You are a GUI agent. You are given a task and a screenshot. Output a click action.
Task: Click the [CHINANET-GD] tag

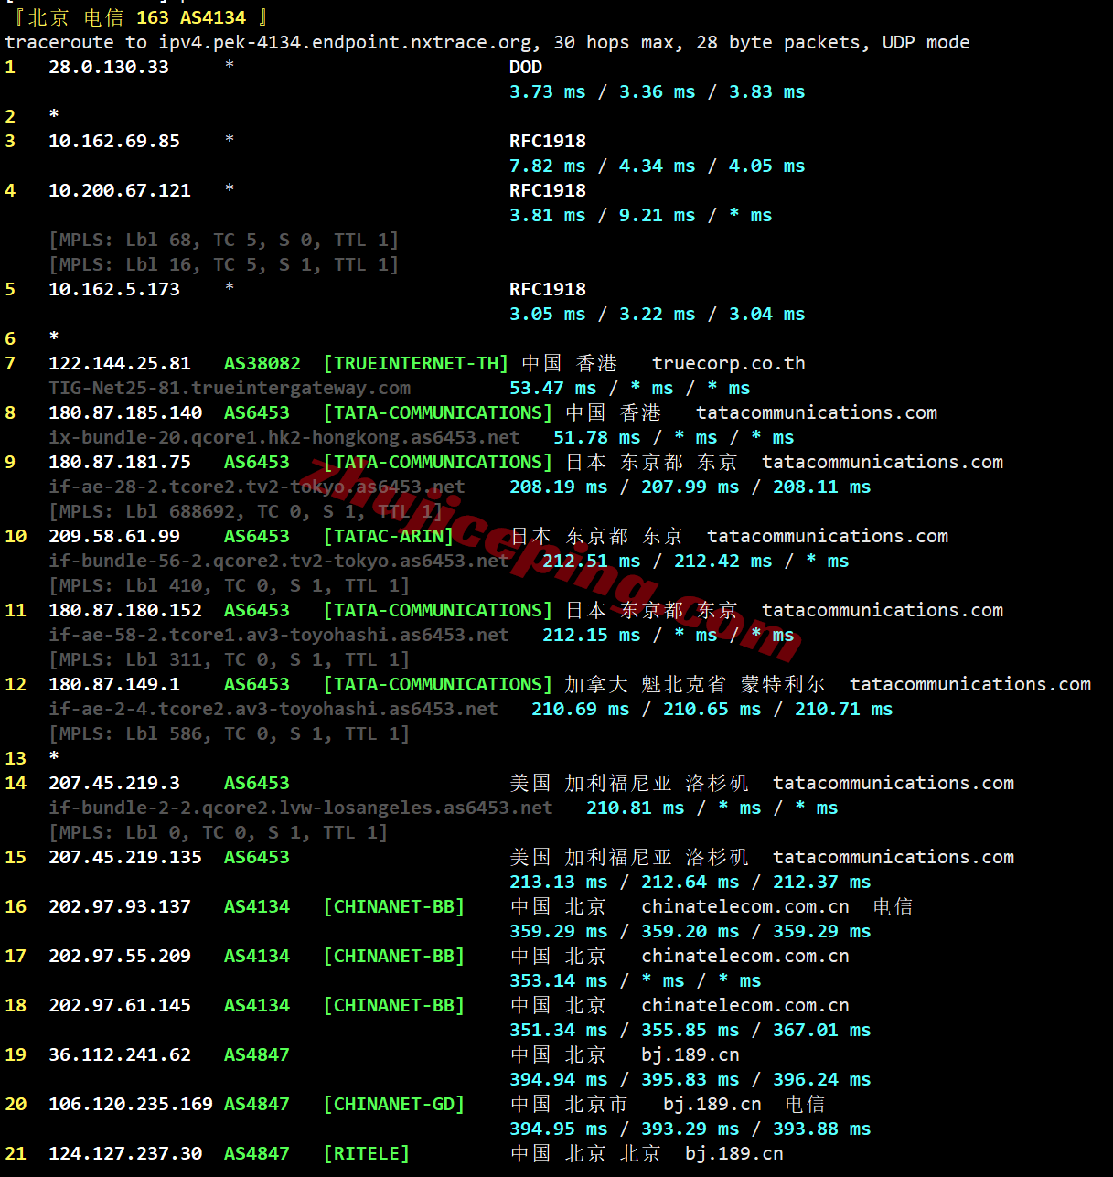coord(394,1104)
